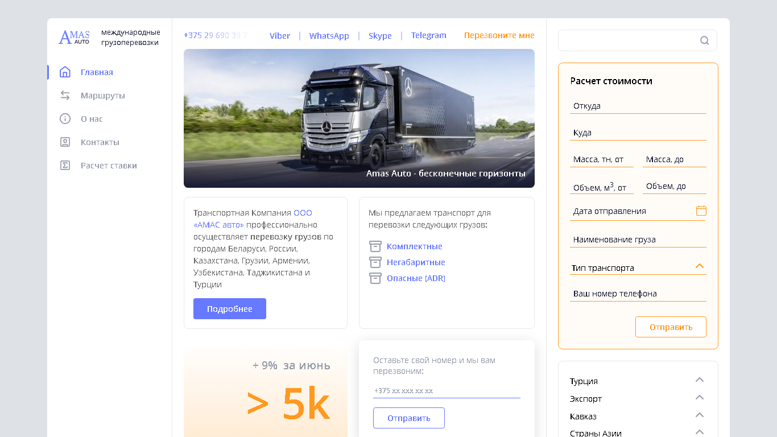Expand the Экспорт section chevron
This screenshot has height=437, width=777.
(x=700, y=397)
